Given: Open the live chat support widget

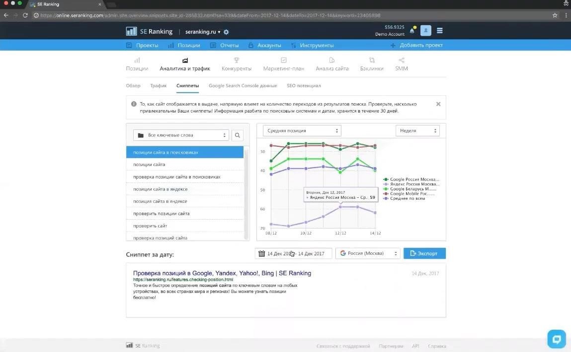Looking at the screenshot, I should coord(557,339).
